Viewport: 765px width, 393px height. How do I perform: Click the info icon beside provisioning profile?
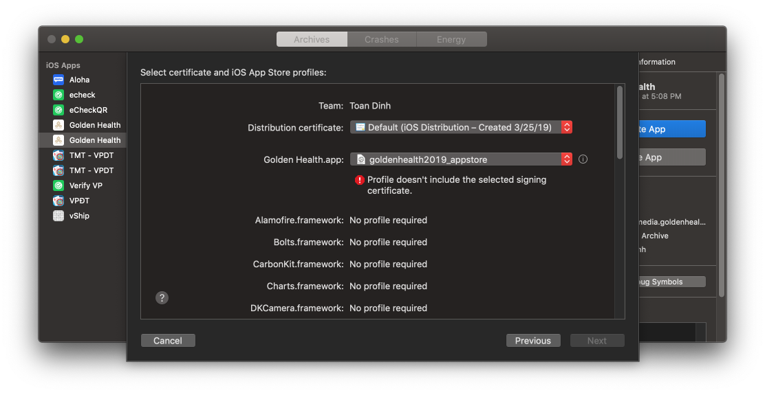(583, 159)
